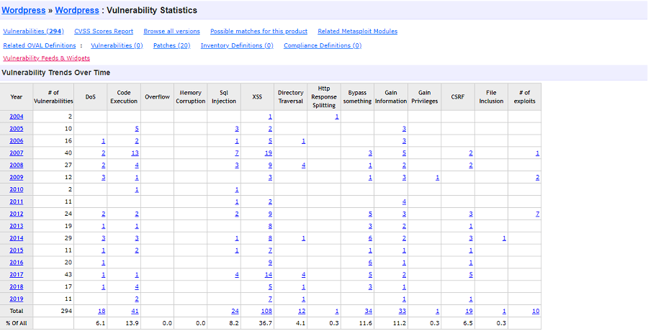Click total Sql Injection count 24

235,311
